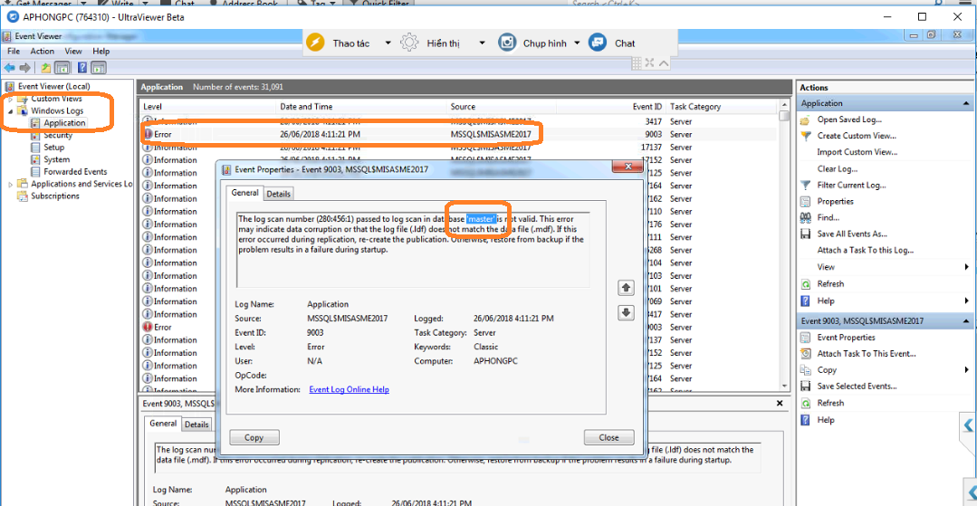Click the up arrow for the previous event
Image resolution: width=977 pixels, height=506 pixels.
(626, 288)
